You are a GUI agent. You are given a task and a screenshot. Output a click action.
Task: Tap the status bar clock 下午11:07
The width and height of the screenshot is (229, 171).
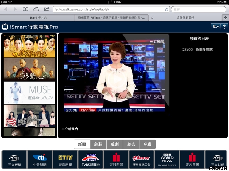coord(114,2)
